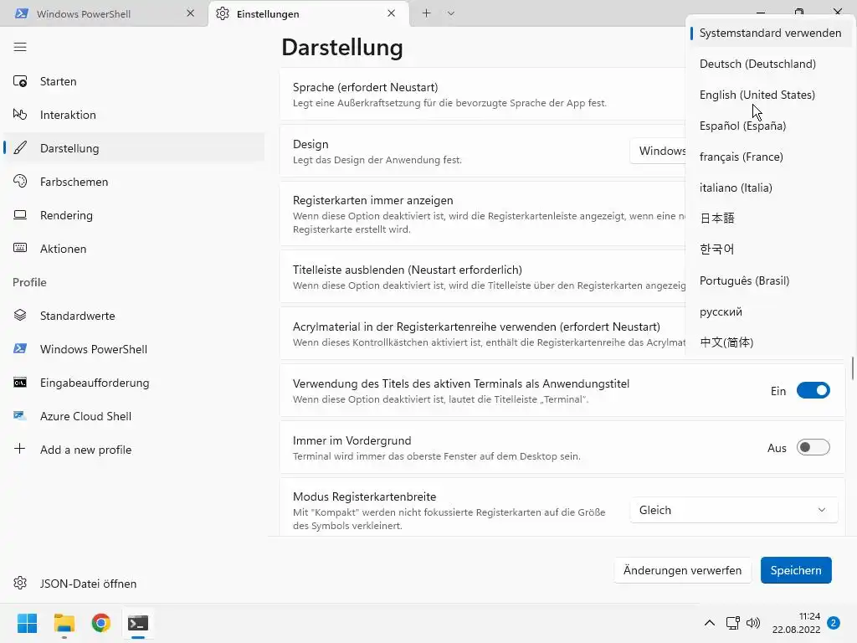Open Azure Cloud Shell profile
857x643 pixels.
pos(134,416)
